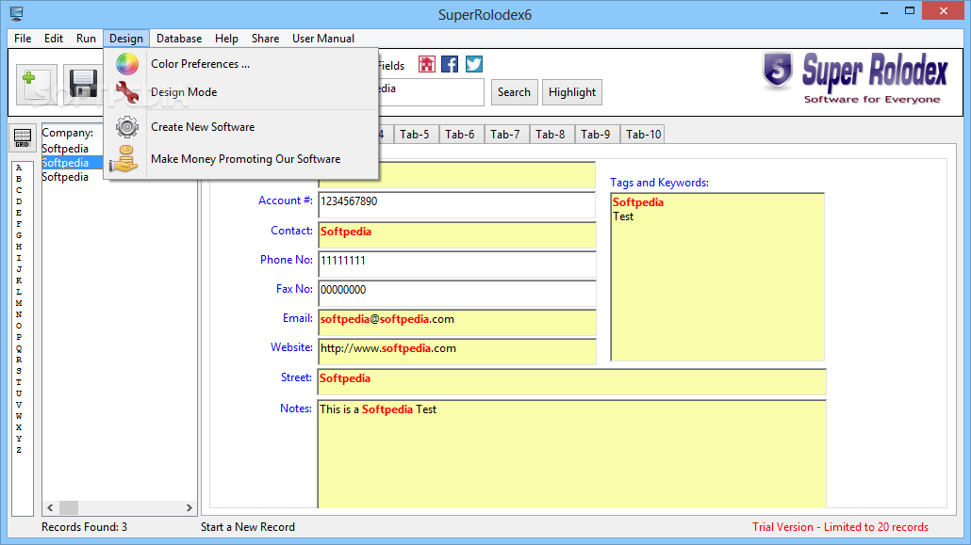Click the gear Create New Software icon
The height and width of the screenshot is (545, 971).
coord(127,127)
